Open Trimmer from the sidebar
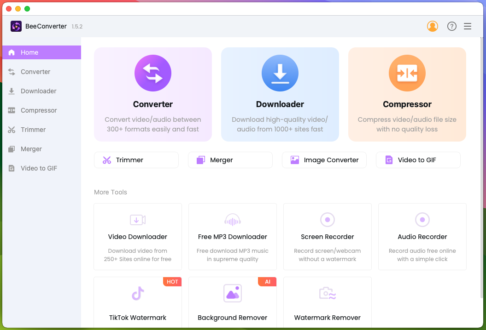The height and width of the screenshot is (330, 486). [x=41, y=130]
